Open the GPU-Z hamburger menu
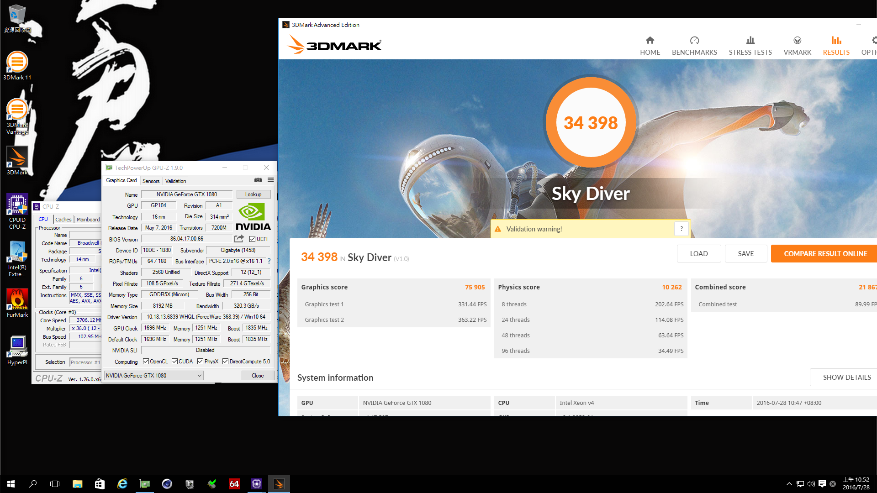The height and width of the screenshot is (493, 877). (270, 180)
